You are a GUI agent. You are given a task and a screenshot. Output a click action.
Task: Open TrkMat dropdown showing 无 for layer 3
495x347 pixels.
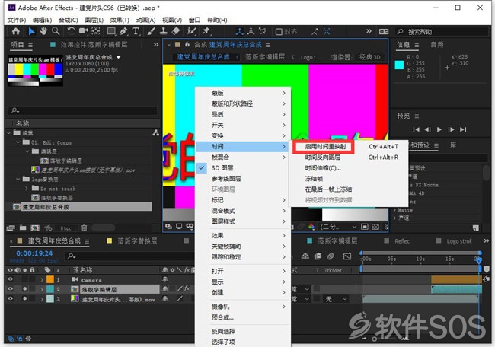pyautogui.click(x=337, y=299)
